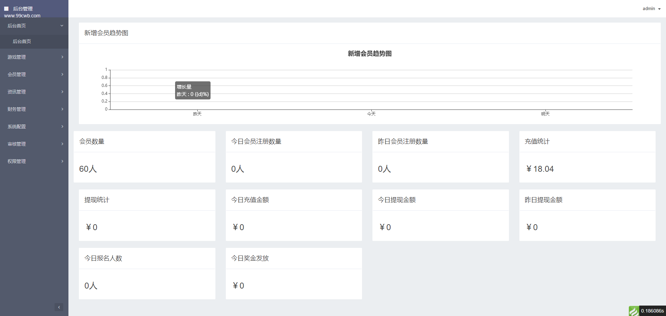
Task: Click the 0人 value under 昨日会员注册数量
Action: point(384,169)
